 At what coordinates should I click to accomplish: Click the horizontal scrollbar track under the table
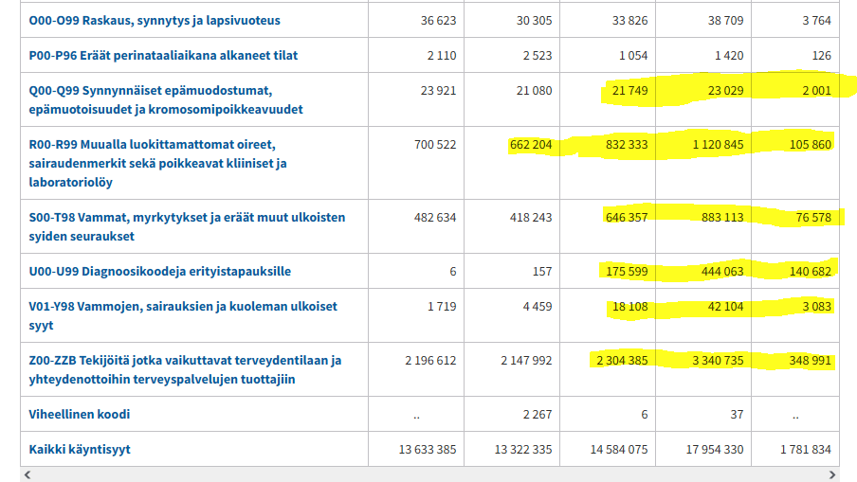pos(427,474)
